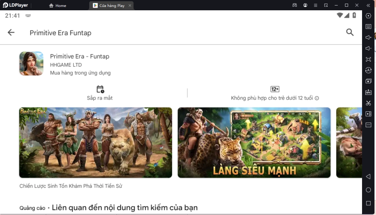This screenshot has height=215, width=376.
Task: Tap the info icon next to the age rating
Action: (317, 98)
